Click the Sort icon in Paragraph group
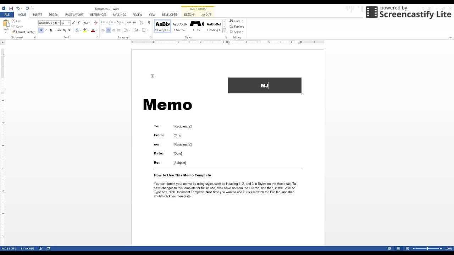The width and height of the screenshot is (454, 255). (x=142, y=23)
